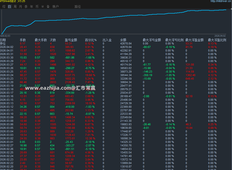The width and height of the screenshot is (232, 170).
Task: Select the 2026.04.02 date row
Action: coord(7,47)
